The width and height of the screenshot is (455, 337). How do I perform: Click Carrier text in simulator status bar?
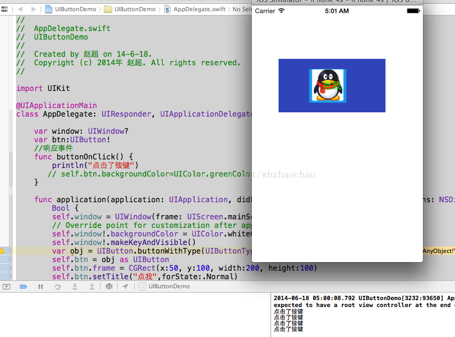point(265,11)
